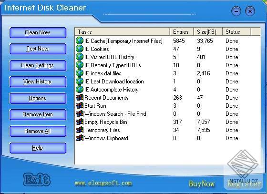The width and height of the screenshot is (267, 194).
Task: Select IE Autocomplete History task name
Action: point(112,90)
